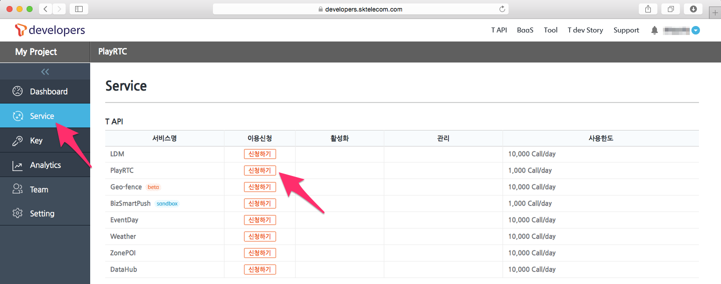Viewport: 721px width, 284px height.
Task: Click 신청하기 button for PlayRTC
Action: point(260,170)
